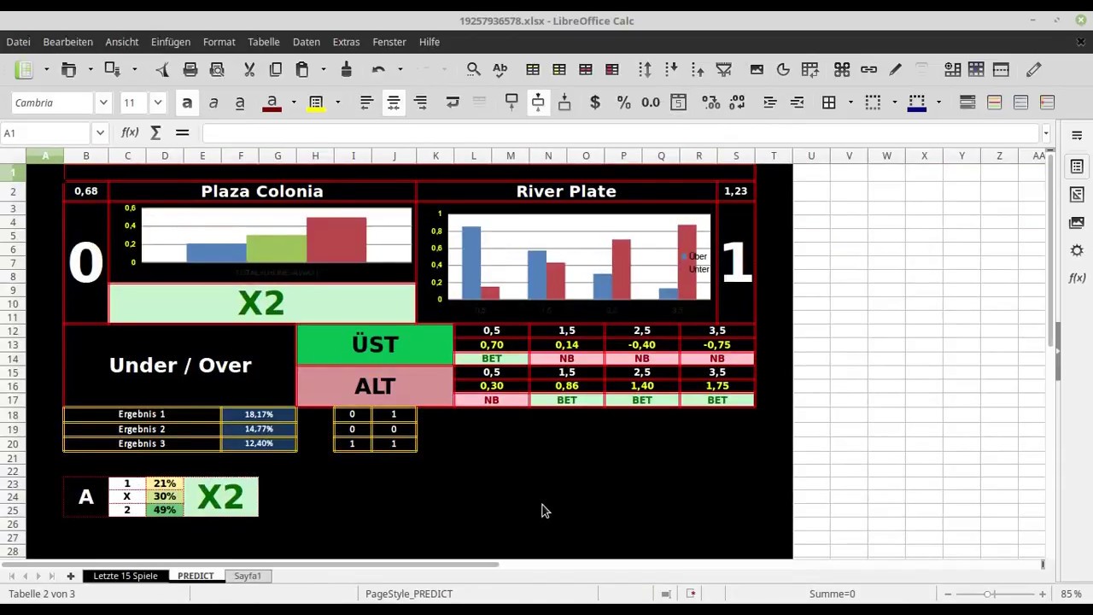Format selection as percent
This screenshot has width=1093, height=615.
tap(623, 102)
